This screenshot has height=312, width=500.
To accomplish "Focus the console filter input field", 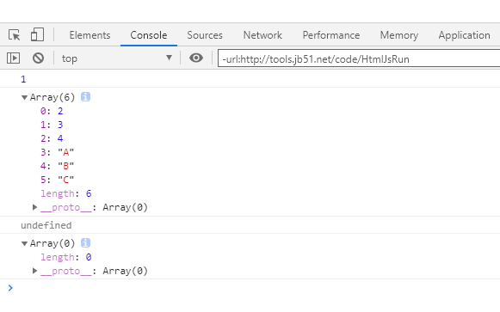I will coord(359,58).
